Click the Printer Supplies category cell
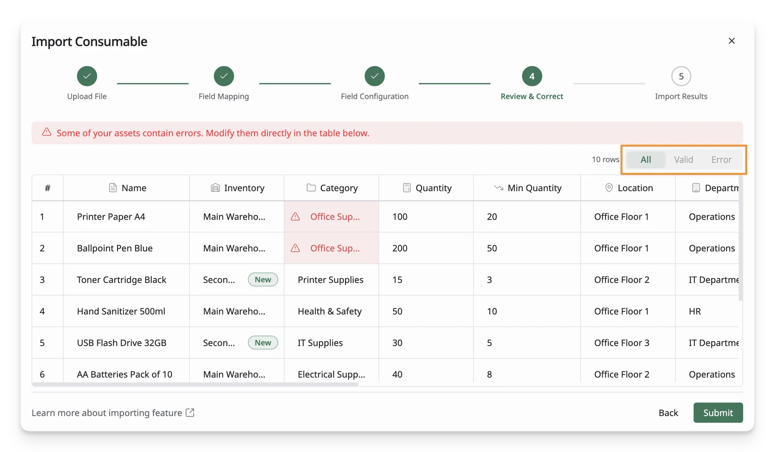 [x=331, y=279]
